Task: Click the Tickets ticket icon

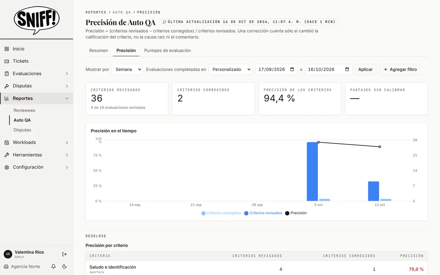Action: pyautogui.click(x=7, y=61)
